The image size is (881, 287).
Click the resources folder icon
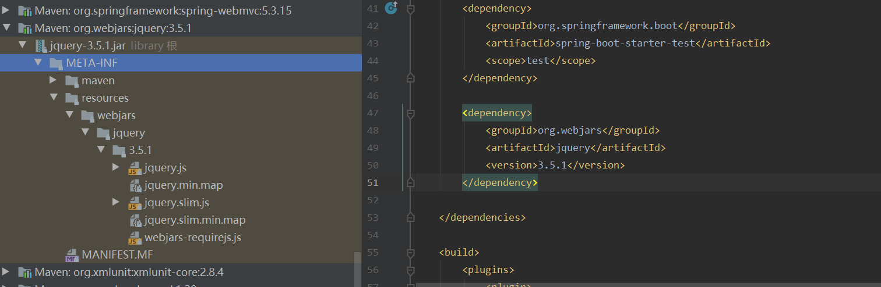pyautogui.click(x=72, y=98)
